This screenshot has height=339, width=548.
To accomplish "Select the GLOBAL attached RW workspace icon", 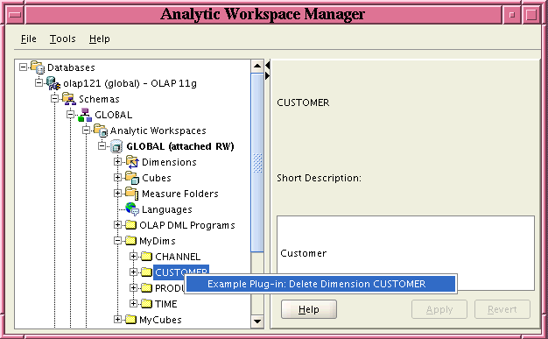I will 116,146.
